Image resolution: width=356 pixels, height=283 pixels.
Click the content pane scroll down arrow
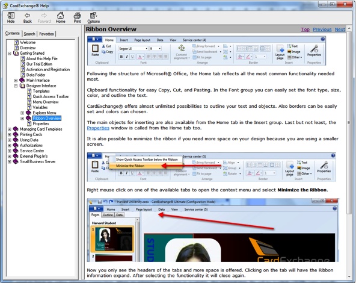(x=349, y=276)
